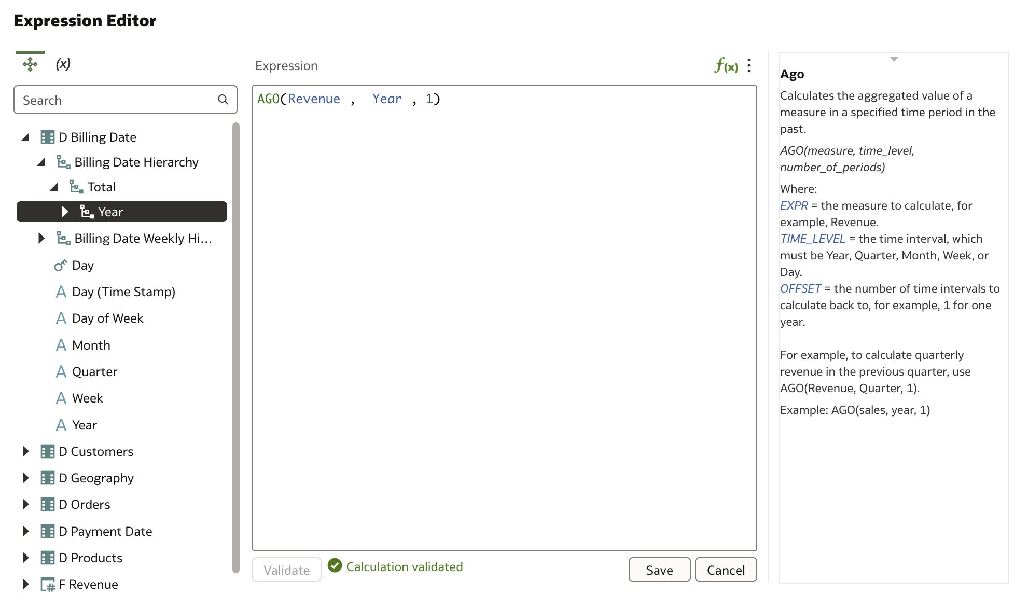Select the Quarter attribute icon

tap(61, 371)
